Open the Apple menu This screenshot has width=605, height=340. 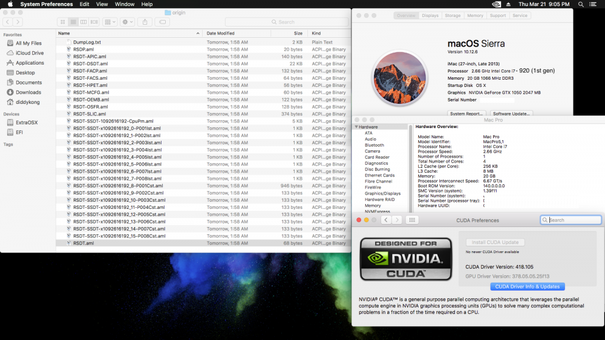click(10, 4)
